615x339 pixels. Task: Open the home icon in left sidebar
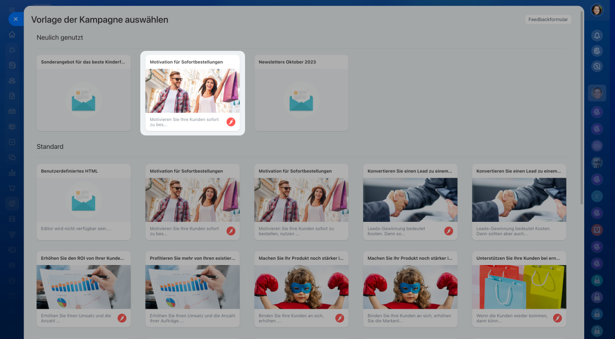pyautogui.click(x=12, y=35)
